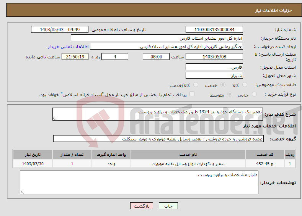Click ردیف column header
Viewport: 302px width, 216px height.
(x=290, y=155)
